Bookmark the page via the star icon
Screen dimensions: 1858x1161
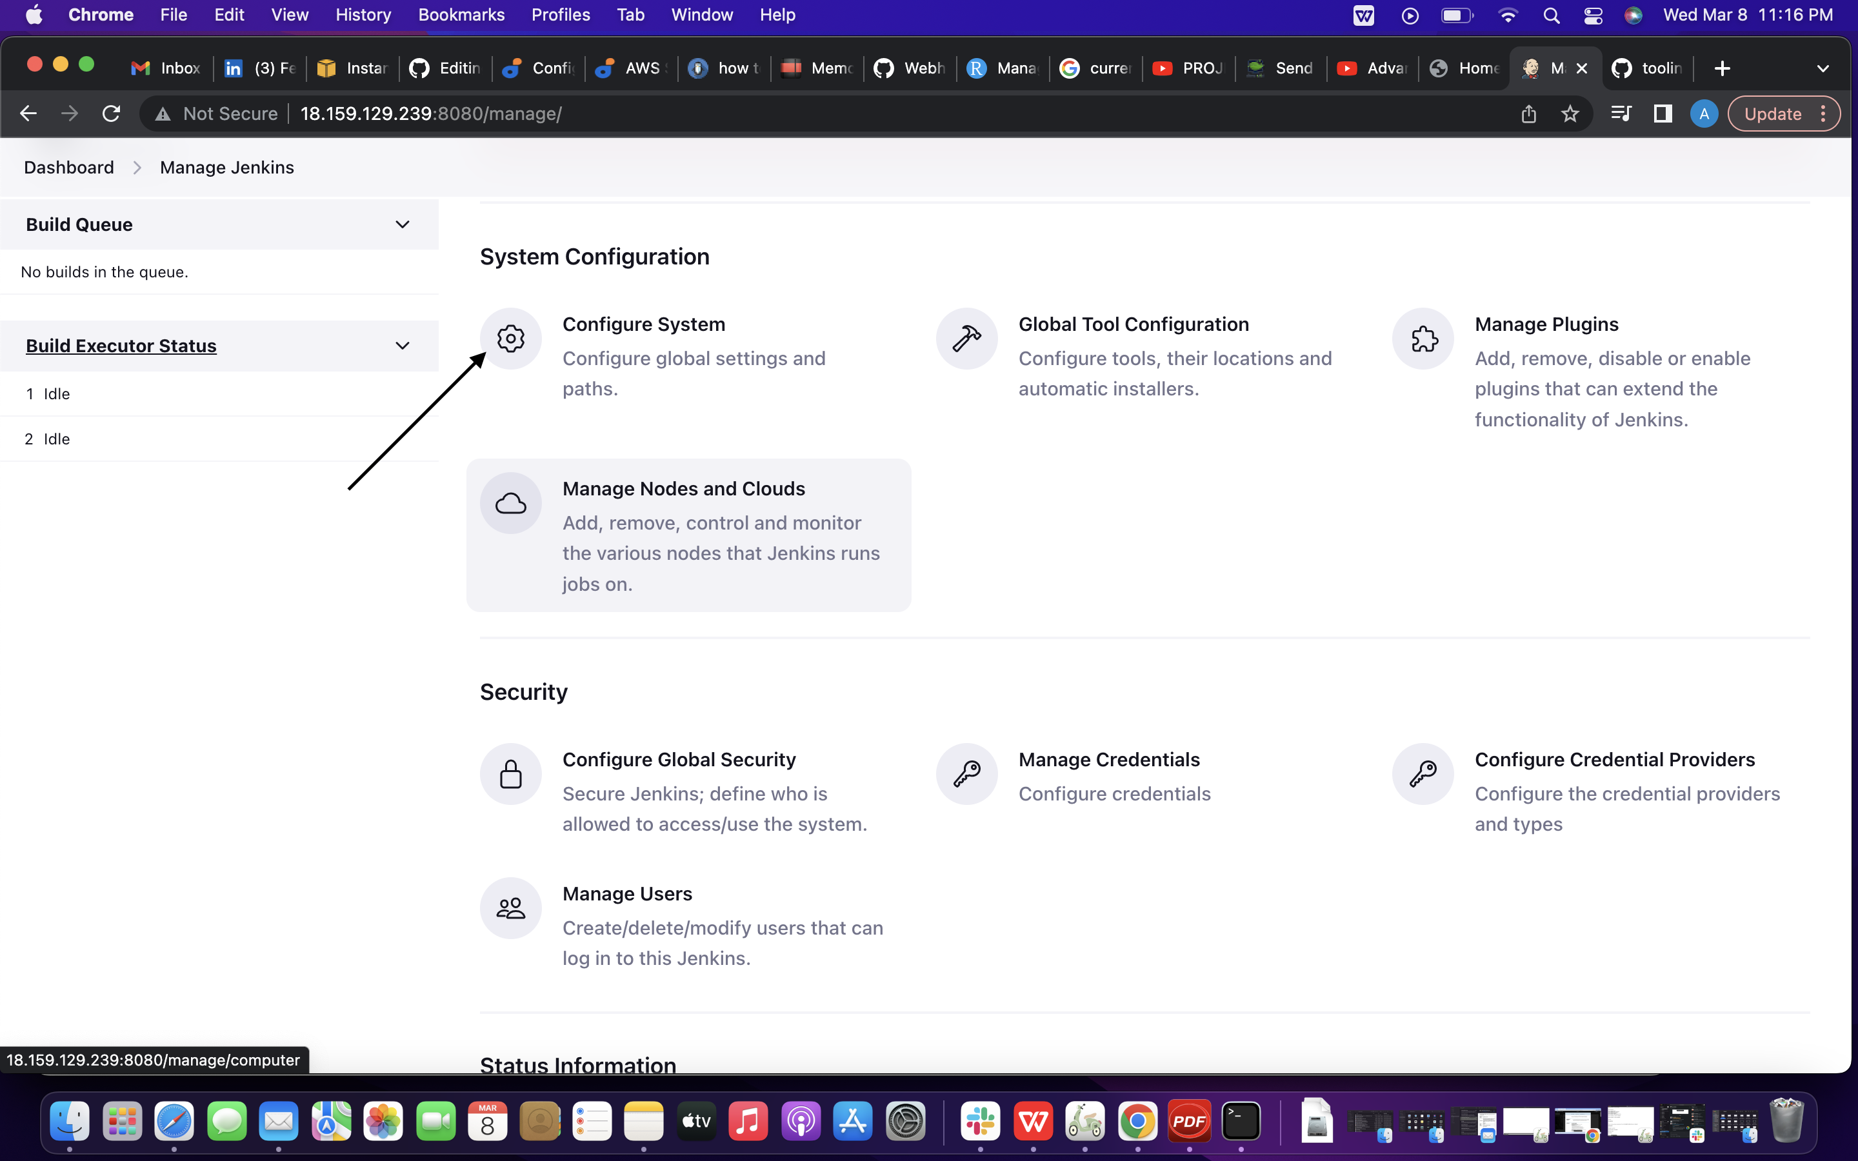pos(1571,113)
